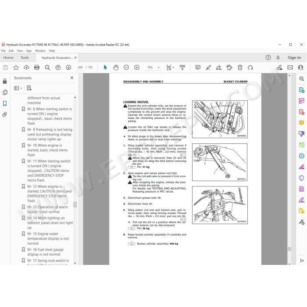Click the delete trash icon

[240, 68]
